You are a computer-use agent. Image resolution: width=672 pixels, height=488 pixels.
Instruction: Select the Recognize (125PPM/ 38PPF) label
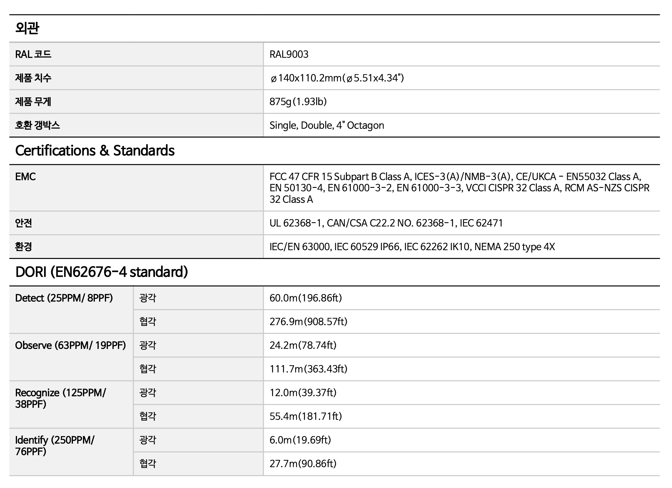(60, 398)
